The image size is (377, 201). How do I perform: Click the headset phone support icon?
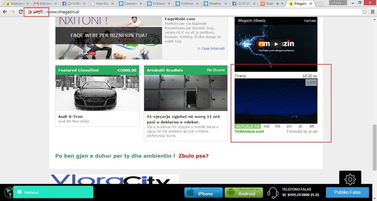(x=273, y=193)
